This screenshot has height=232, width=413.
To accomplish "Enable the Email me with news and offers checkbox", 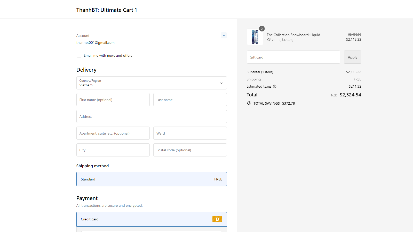I will coord(79,55).
